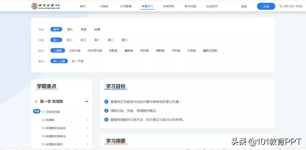Screen dimensions: 306x150
Task: Choose textbook 初一上册
Action: tap(59, 61)
